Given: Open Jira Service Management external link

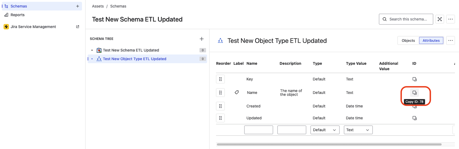Looking at the screenshot, I should (78, 27).
